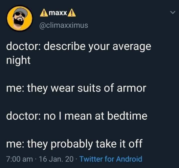Click the 7:00 am timestamp
The image size is (179, 168).
click(x=19, y=159)
